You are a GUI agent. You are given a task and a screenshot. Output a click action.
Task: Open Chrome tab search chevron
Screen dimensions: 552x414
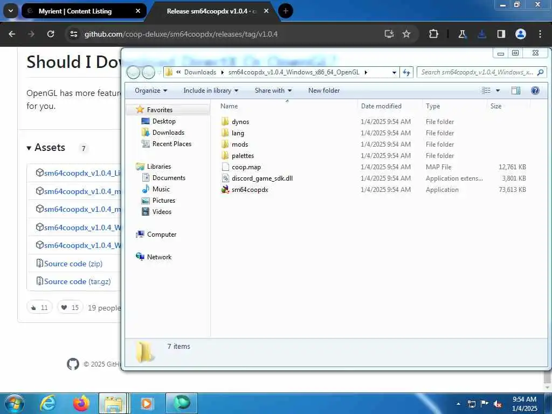[x=11, y=11]
